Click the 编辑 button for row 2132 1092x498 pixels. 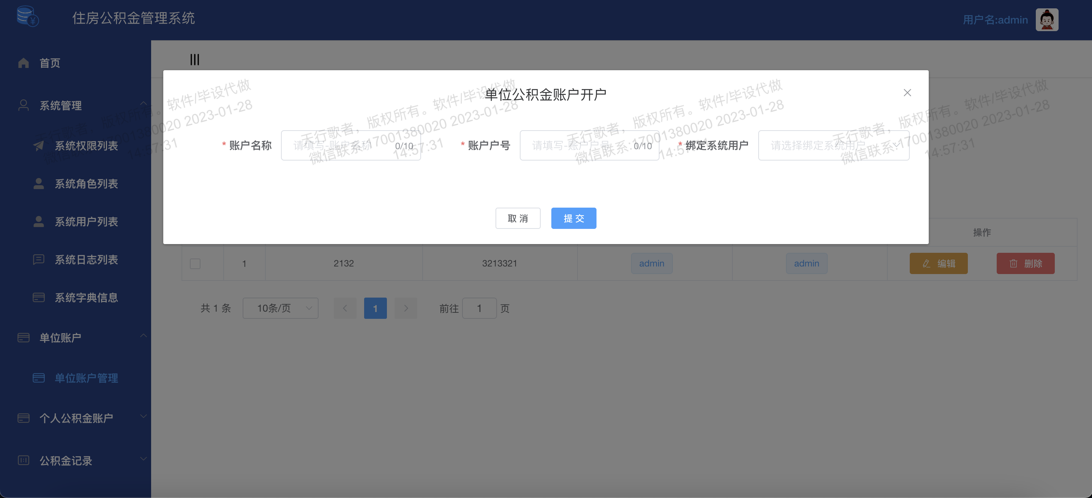click(939, 264)
